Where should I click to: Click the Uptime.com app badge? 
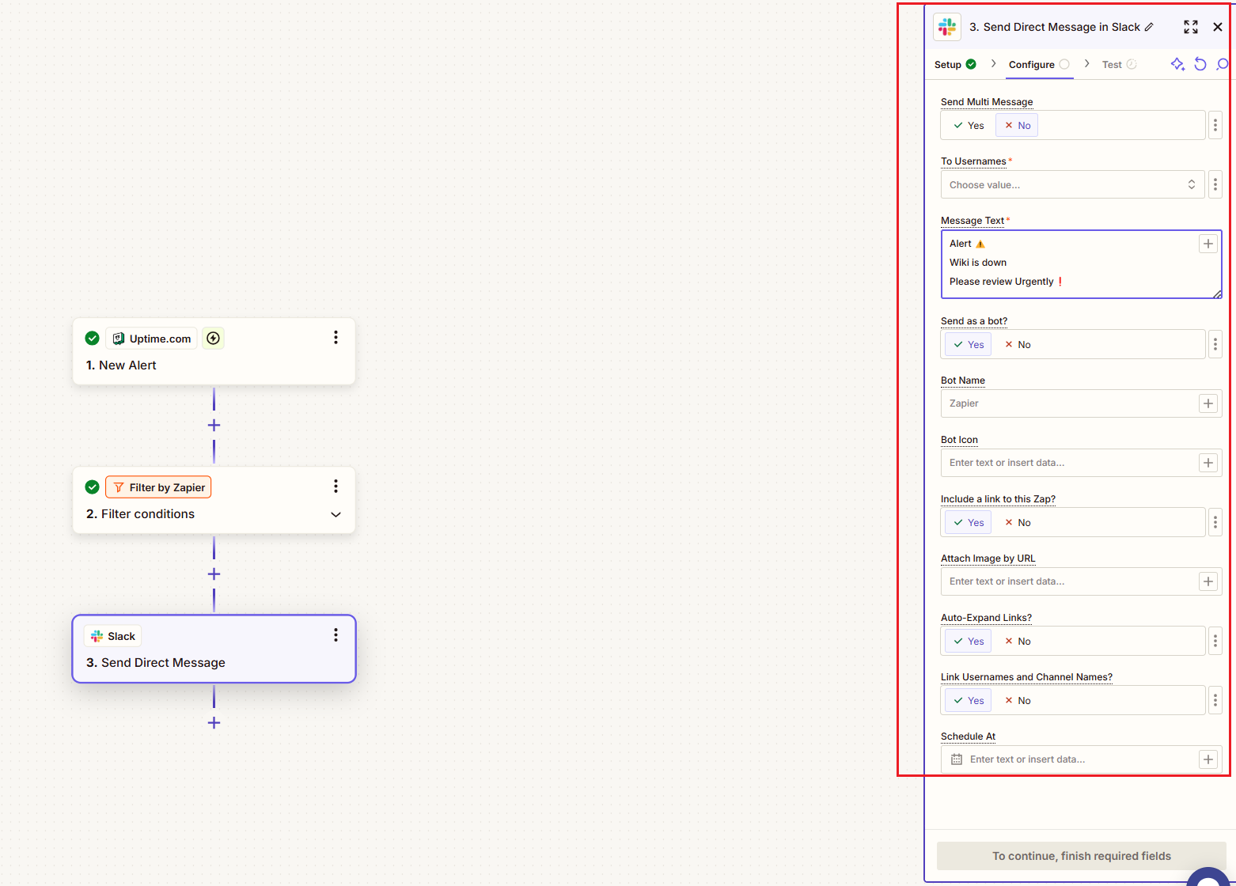pos(151,339)
